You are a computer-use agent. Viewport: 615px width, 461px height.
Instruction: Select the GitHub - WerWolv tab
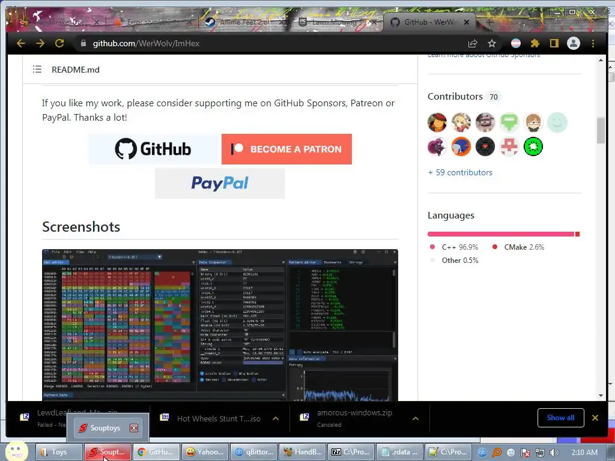click(x=429, y=22)
